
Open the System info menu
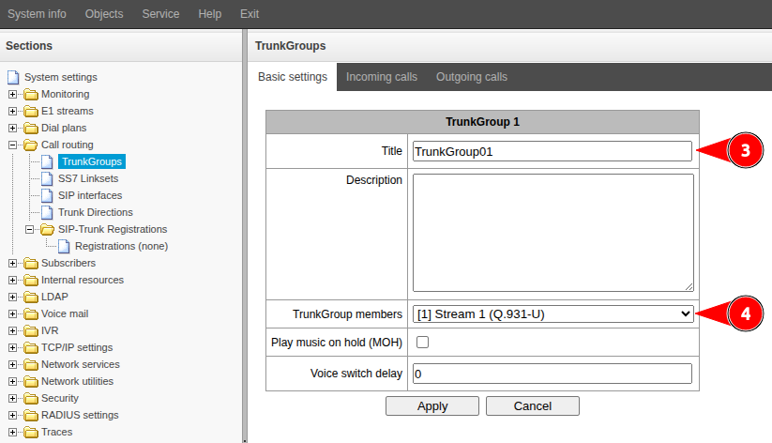37,14
